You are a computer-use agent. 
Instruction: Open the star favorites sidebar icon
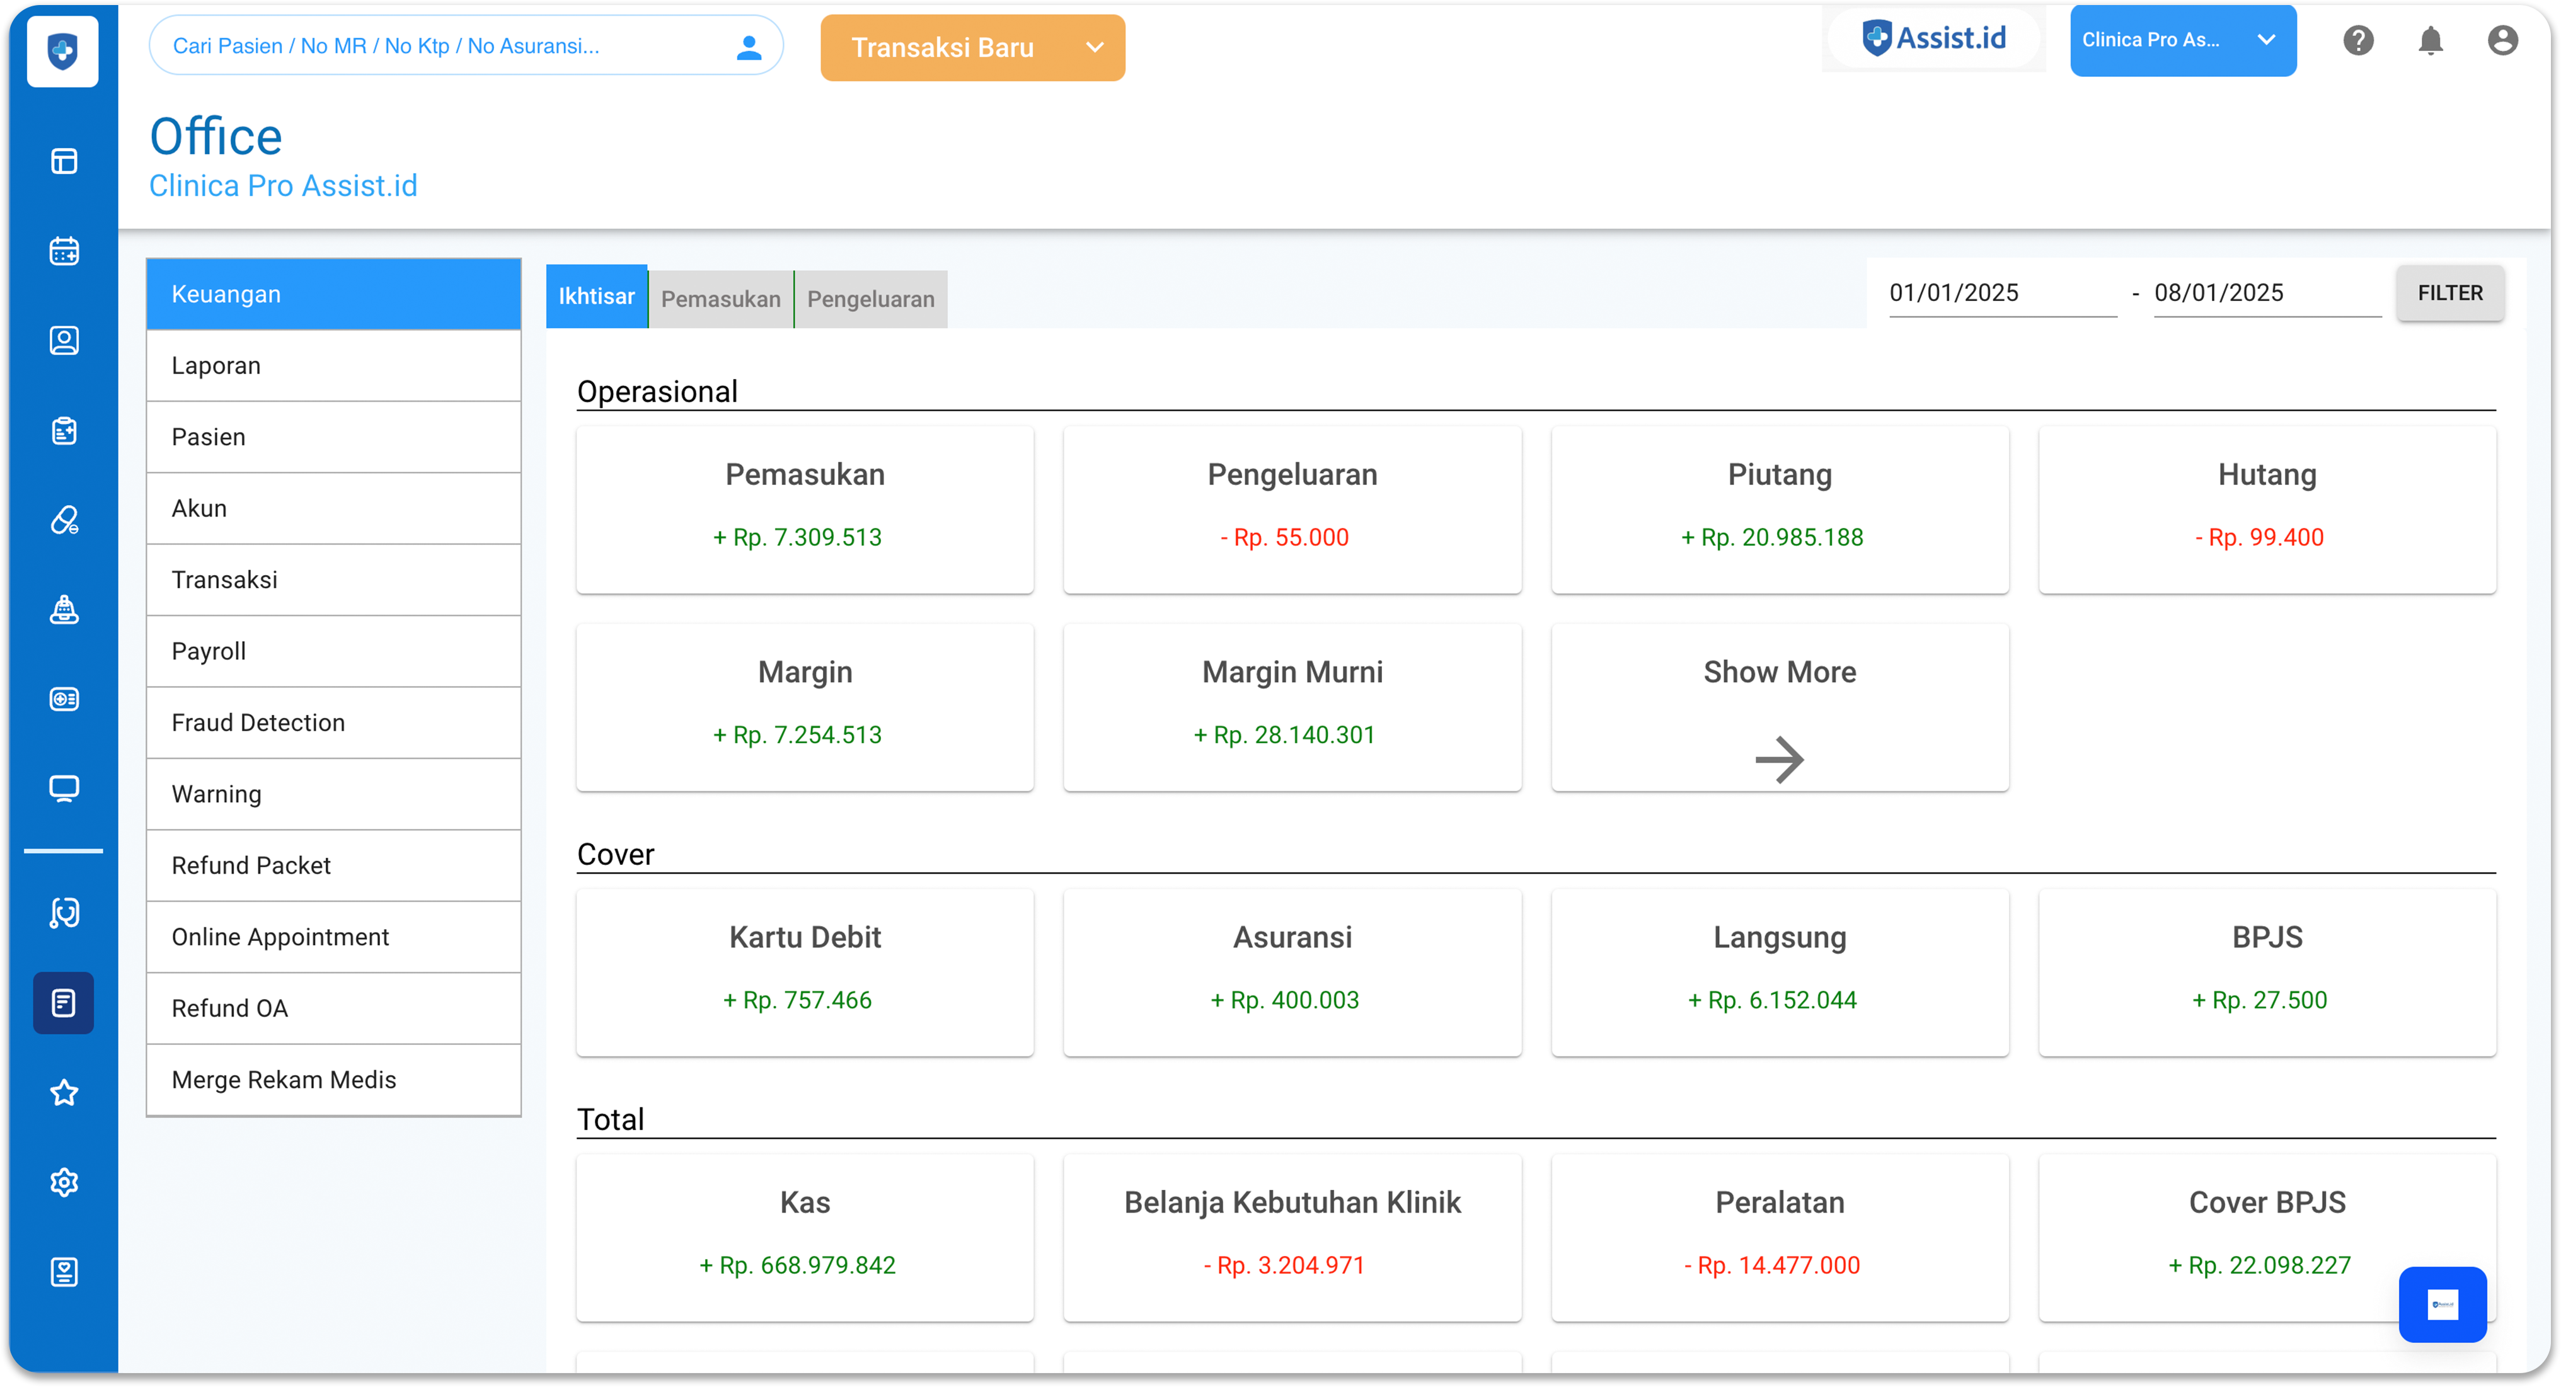coord(64,1093)
